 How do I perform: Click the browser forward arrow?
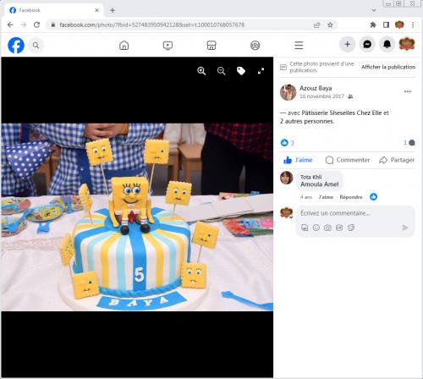point(24,25)
